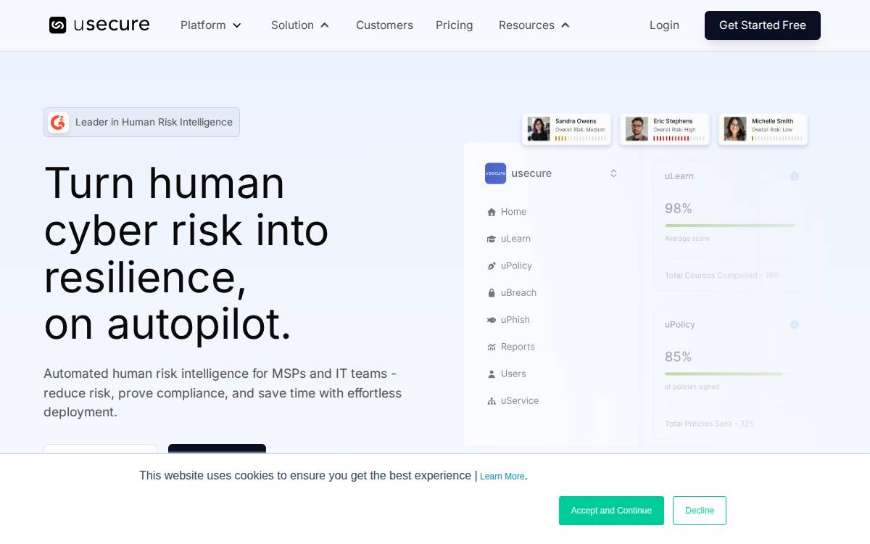Click the uService hierarchy icon
Screen dimensions: 870x544
pyautogui.click(x=492, y=400)
